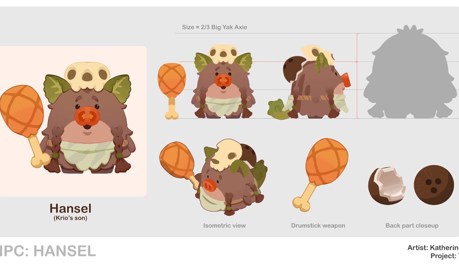459x267 pixels.
Task: Click the skull on the large portrait's head
Action: click(87, 75)
